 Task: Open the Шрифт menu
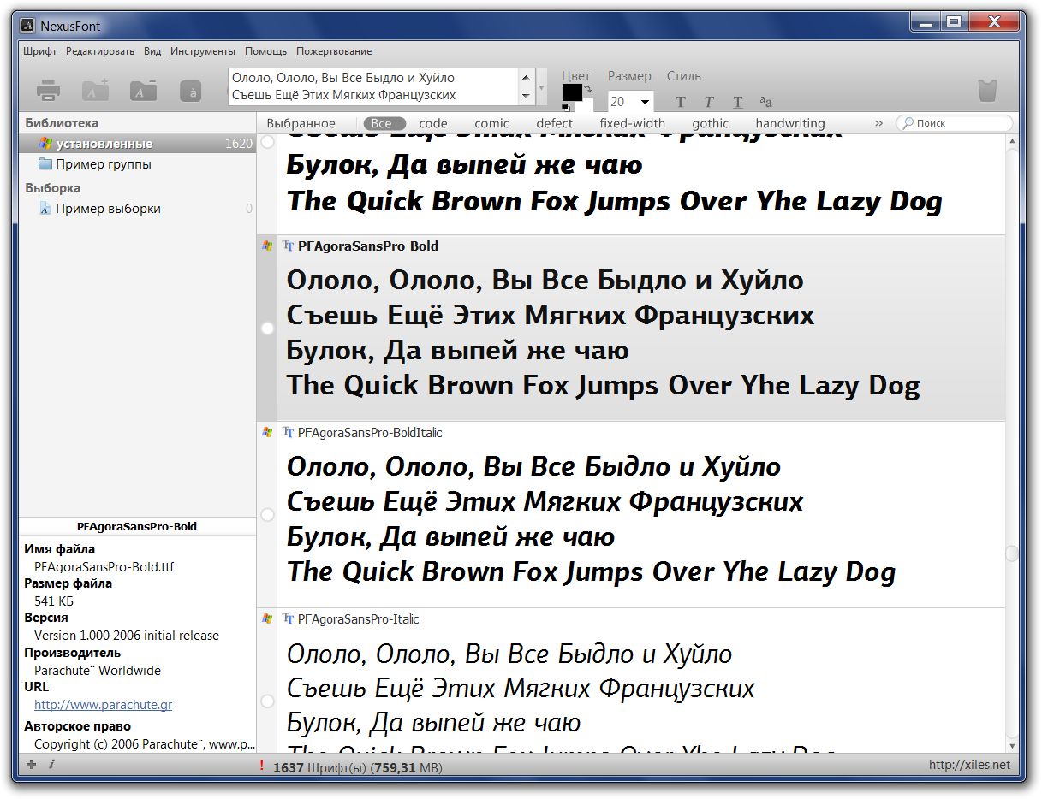39,51
